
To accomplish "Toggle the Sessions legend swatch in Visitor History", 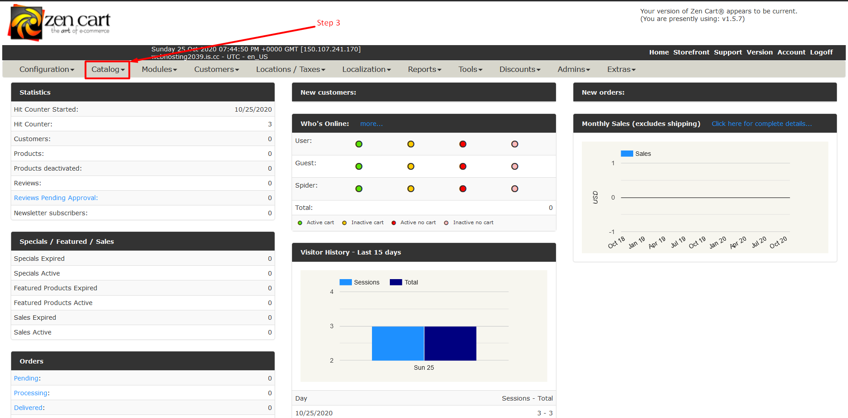I will pos(346,282).
